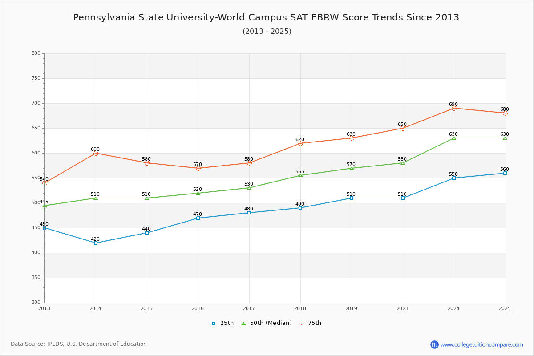
Task: Select the 75th percentile 2014 point labeled 600
Action: click(96, 153)
